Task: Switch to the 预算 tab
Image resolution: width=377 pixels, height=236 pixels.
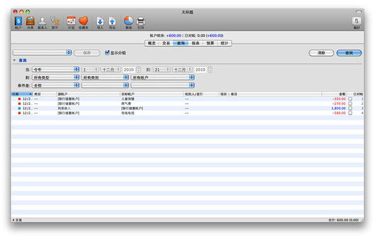Action: point(210,43)
